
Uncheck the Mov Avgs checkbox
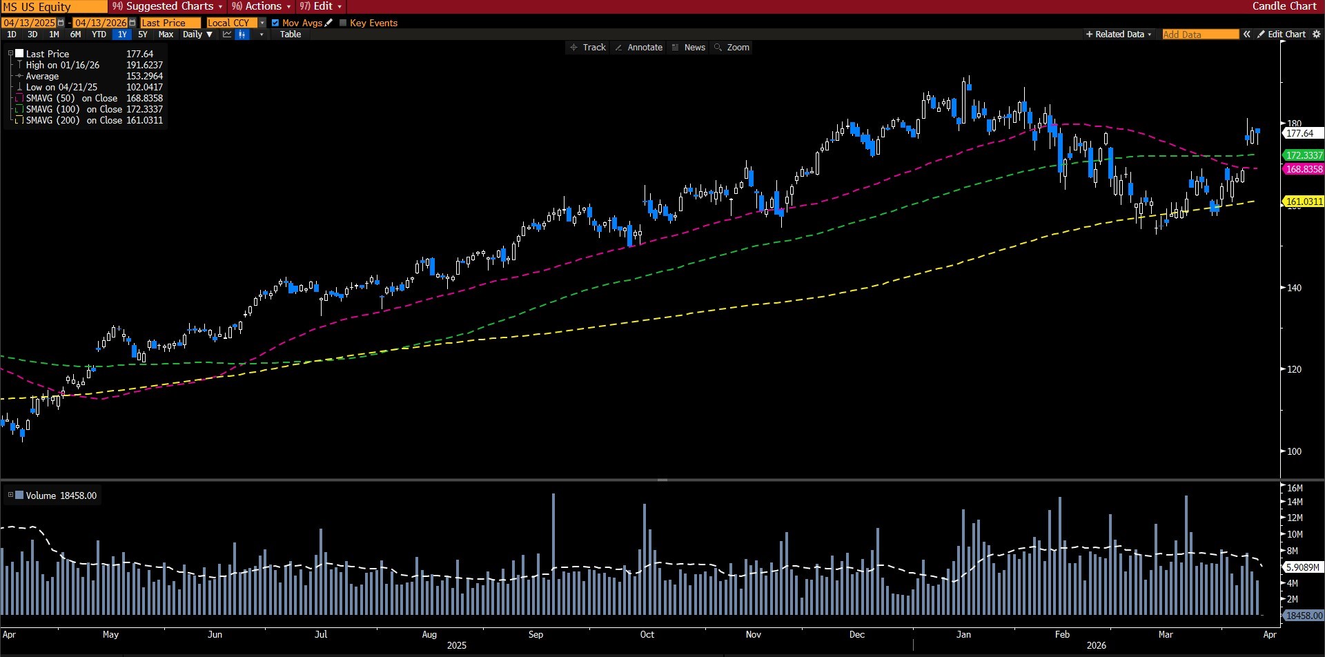point(275,23)
